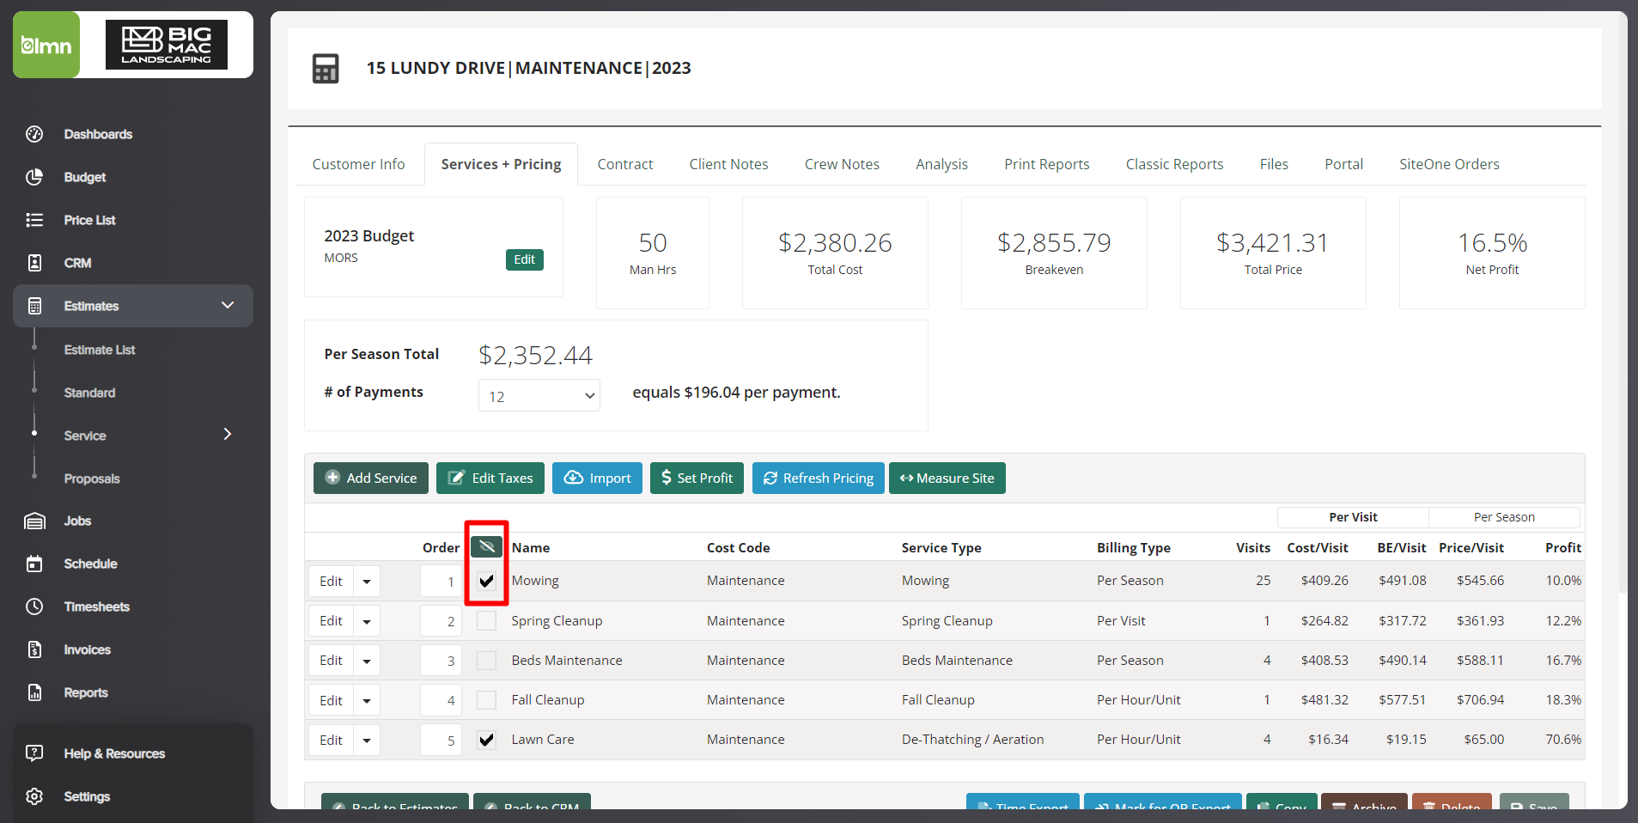Open the Dashboards gauge icon in sidebar
The height and width of the screenshot is (823, 1638).
(x=34, y=134)
